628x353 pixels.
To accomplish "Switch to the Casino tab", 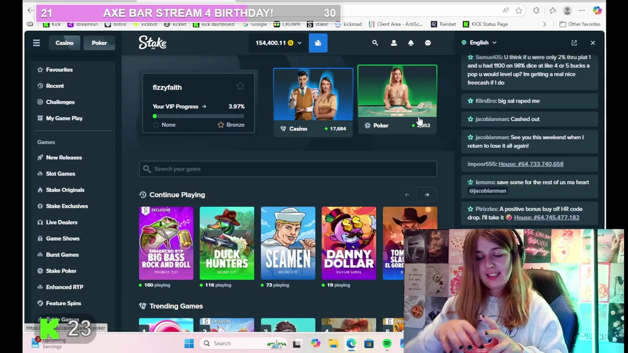I will (x=64, y=43).
